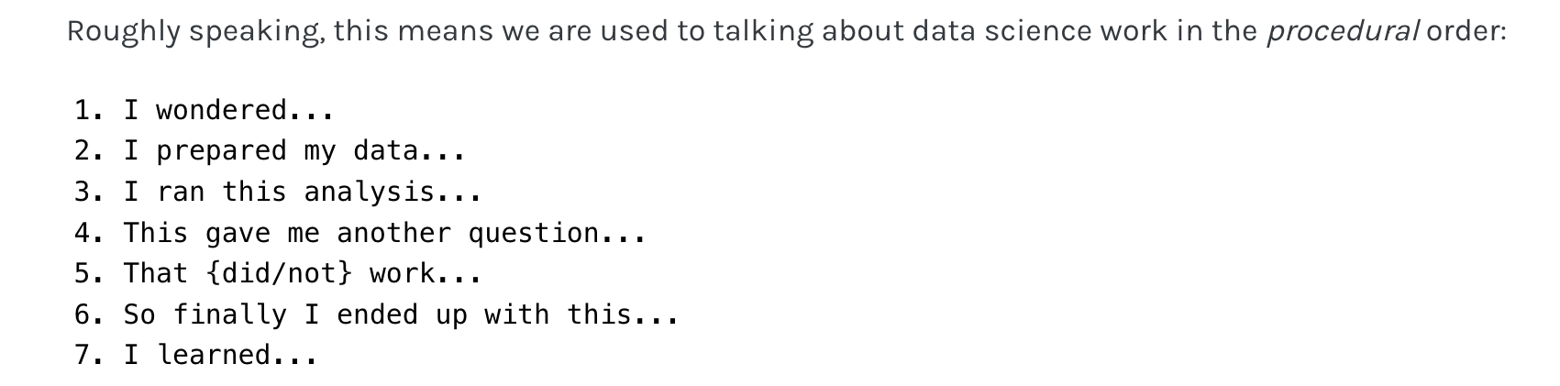
Task: Click the word "ended" in step six
Action: (377, 314)
